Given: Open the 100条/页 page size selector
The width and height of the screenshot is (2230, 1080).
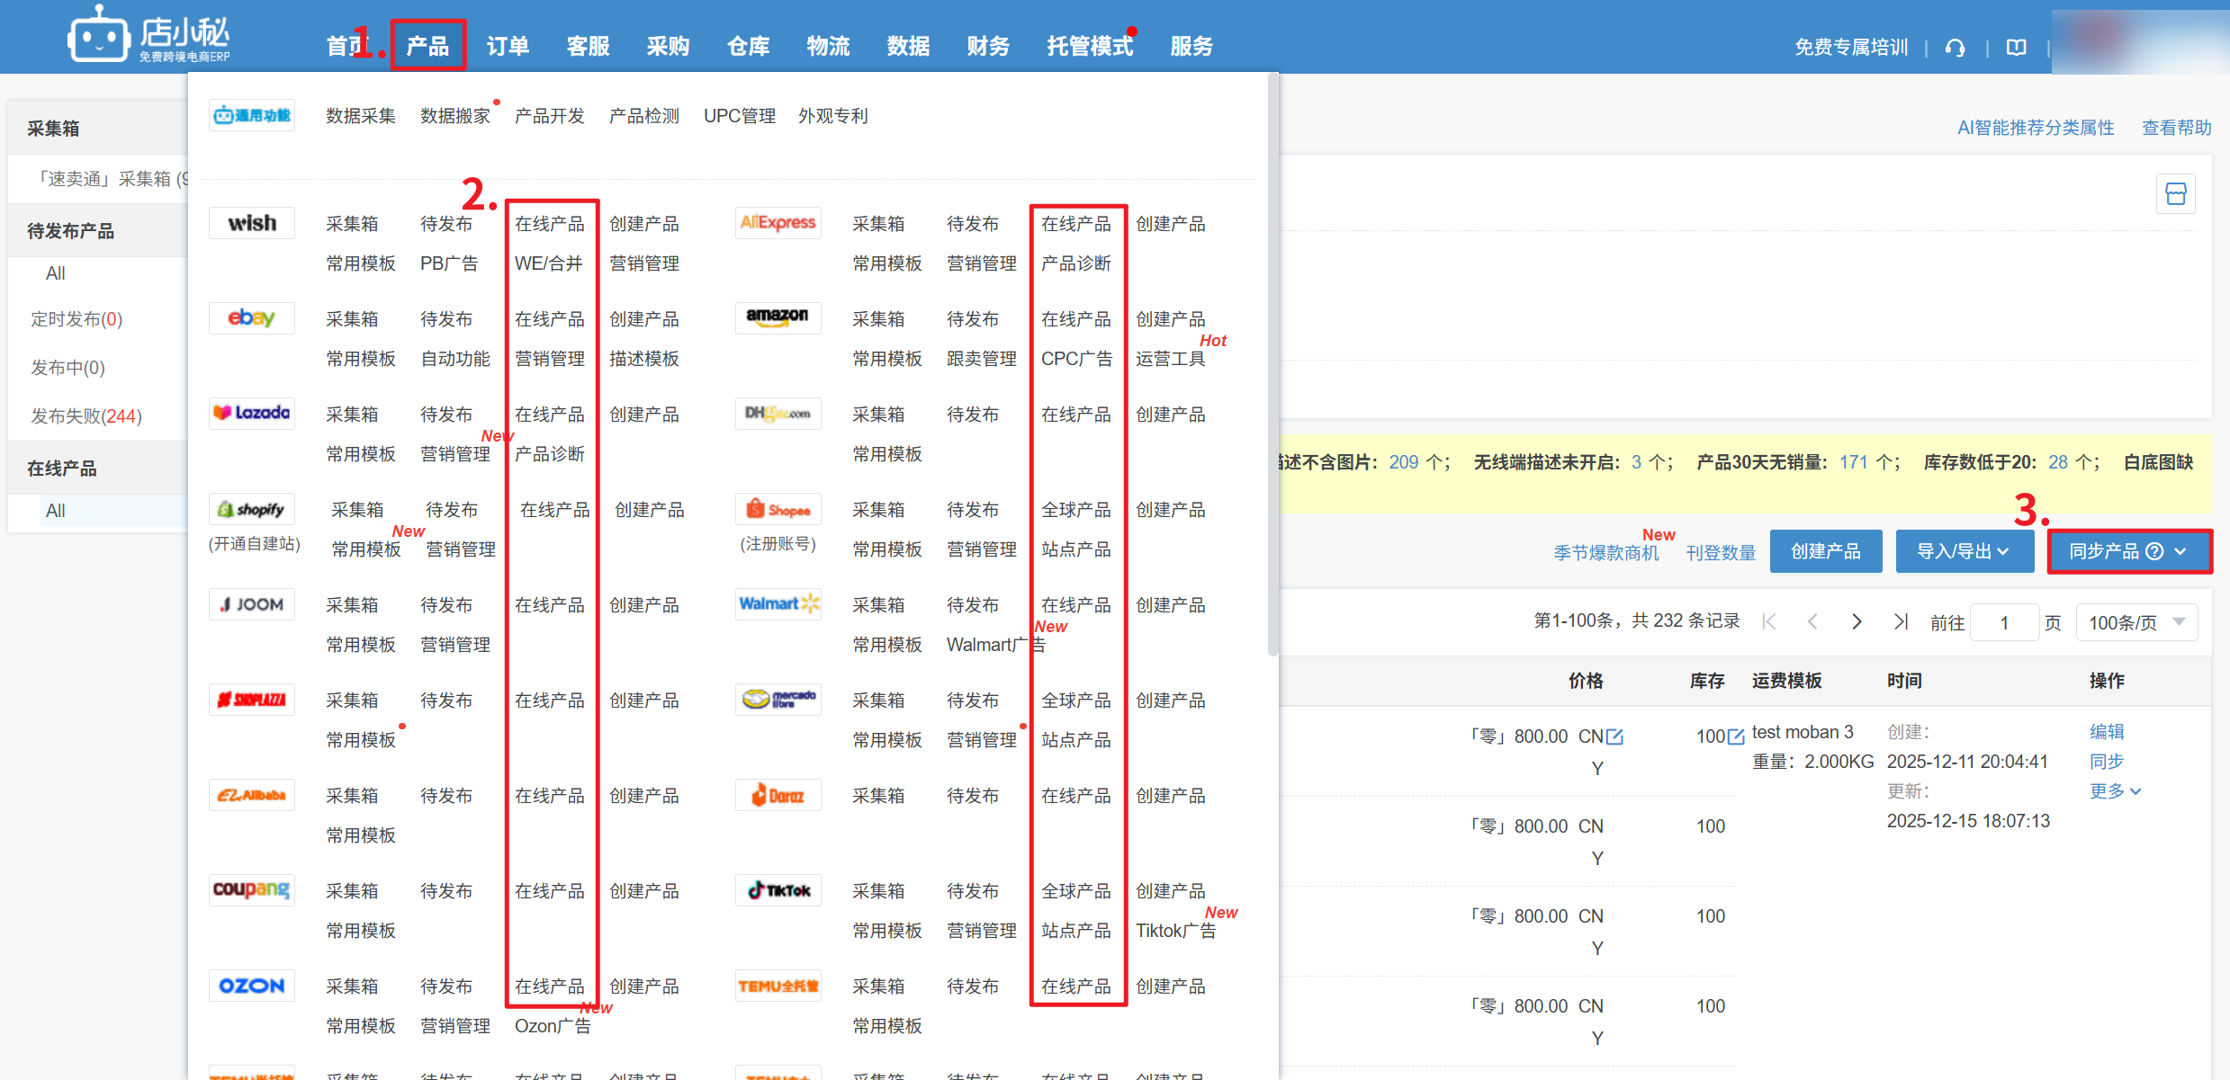Looking at the screenshot, I should click(x=2136, y=622).
